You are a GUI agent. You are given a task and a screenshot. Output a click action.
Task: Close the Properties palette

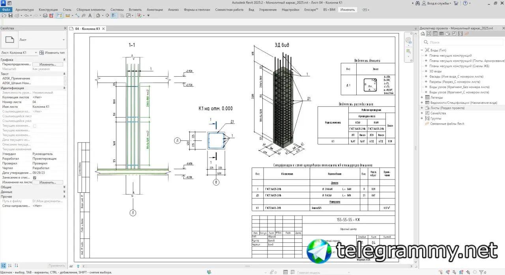click(65, 28)
